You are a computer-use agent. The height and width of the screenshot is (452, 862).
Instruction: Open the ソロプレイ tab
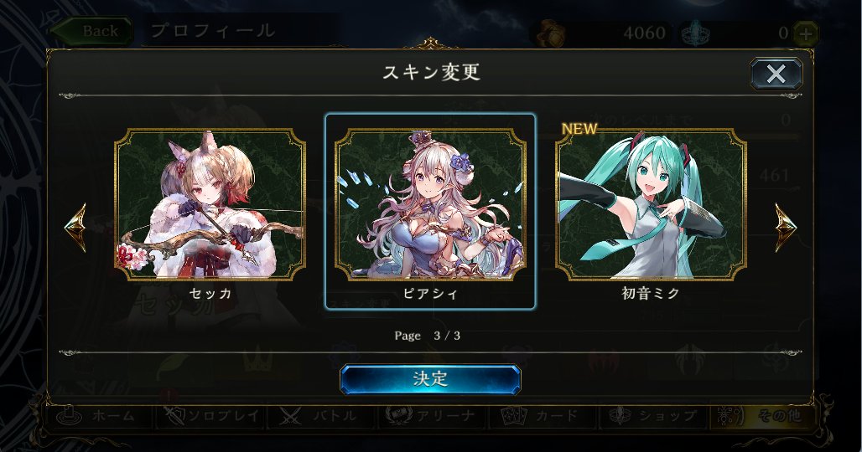tap(211, 416)
